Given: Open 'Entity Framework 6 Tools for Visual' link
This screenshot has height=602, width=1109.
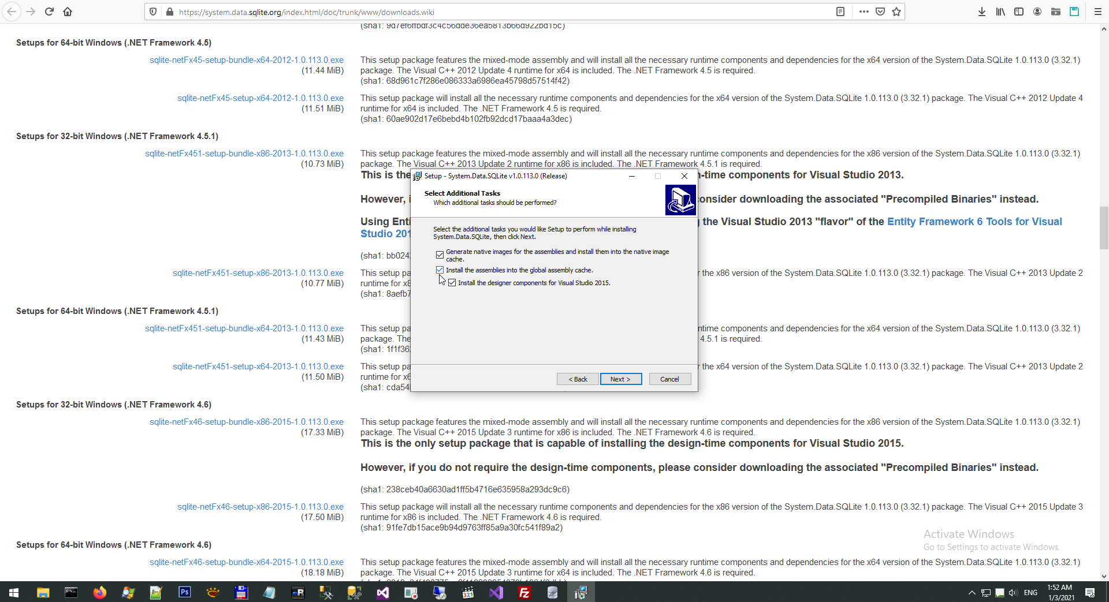Looking at the screenshot, I should tap(974, 222).
